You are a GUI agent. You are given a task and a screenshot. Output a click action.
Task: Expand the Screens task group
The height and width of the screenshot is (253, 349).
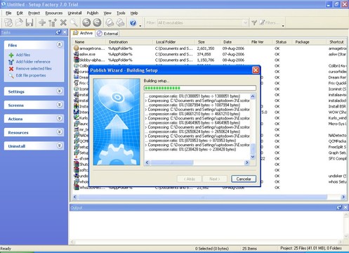(x=60, y=105)
